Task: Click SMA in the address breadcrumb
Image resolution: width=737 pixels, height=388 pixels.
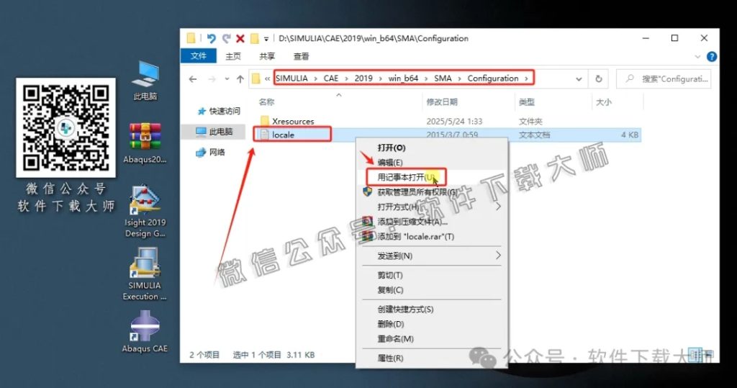Action: 443,78
